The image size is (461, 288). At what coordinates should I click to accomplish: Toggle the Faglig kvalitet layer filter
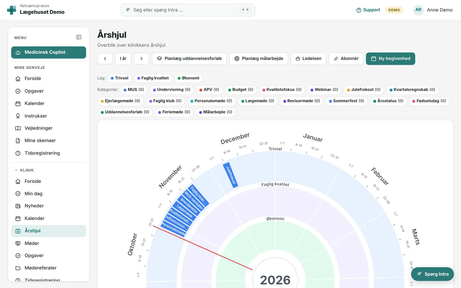[x=153, y=78]
